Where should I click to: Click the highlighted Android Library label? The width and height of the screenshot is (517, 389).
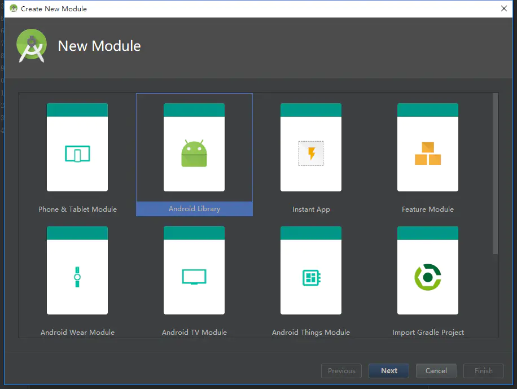(x=194, y=209)
